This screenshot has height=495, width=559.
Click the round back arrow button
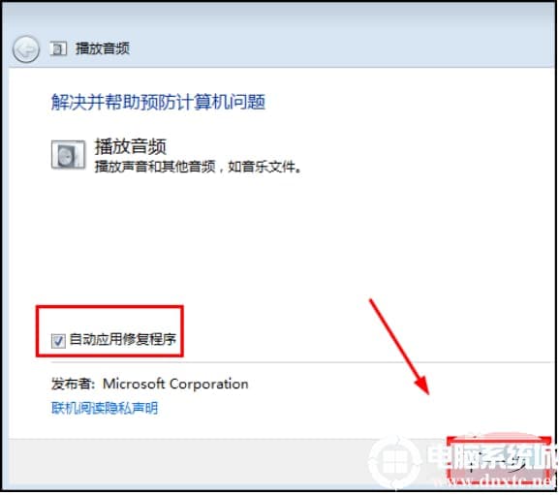pyautogui.click(x=25, y=49)
